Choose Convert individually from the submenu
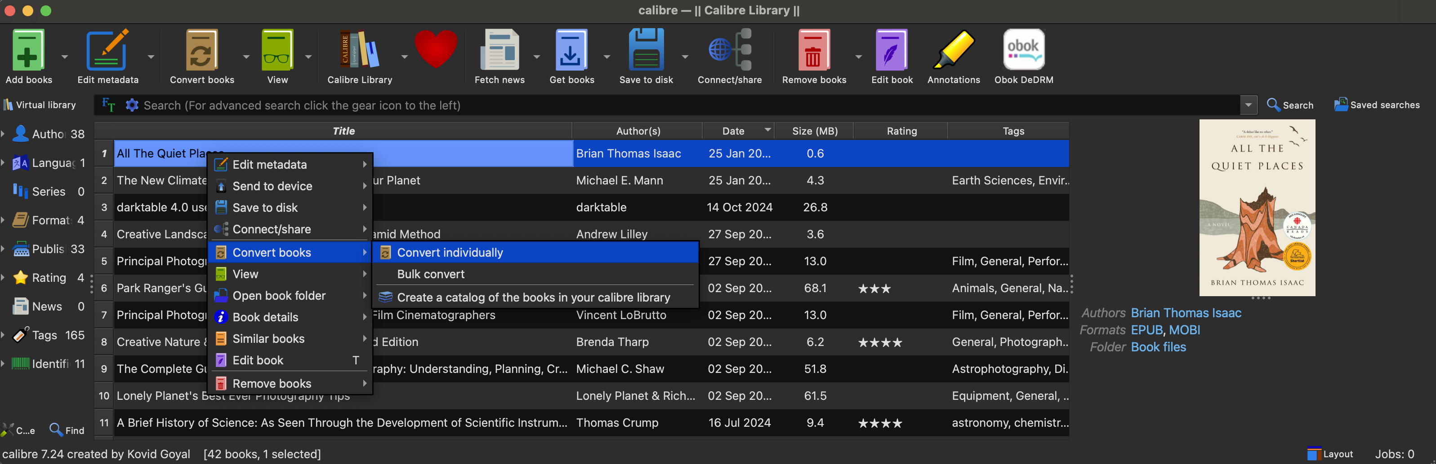Viewport: 1436px width, 464px height. 449,253
